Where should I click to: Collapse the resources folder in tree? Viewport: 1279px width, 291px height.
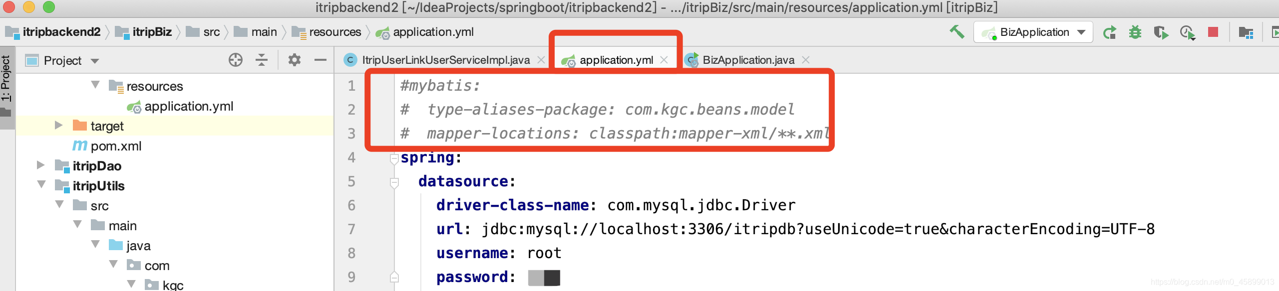point(95,85)
